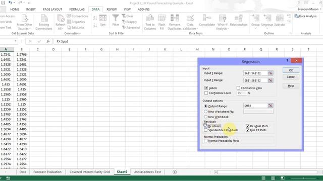323x181 pixels.
Task: Click the Consolidate icon
Action: coord(207,18)
